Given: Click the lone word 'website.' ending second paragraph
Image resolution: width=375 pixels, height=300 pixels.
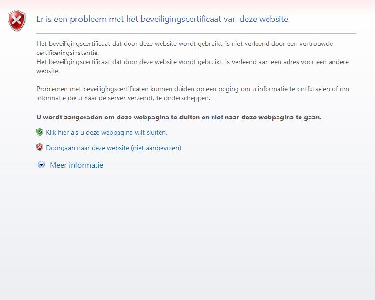Looking at the screenshot, I should tap(48, 71).
